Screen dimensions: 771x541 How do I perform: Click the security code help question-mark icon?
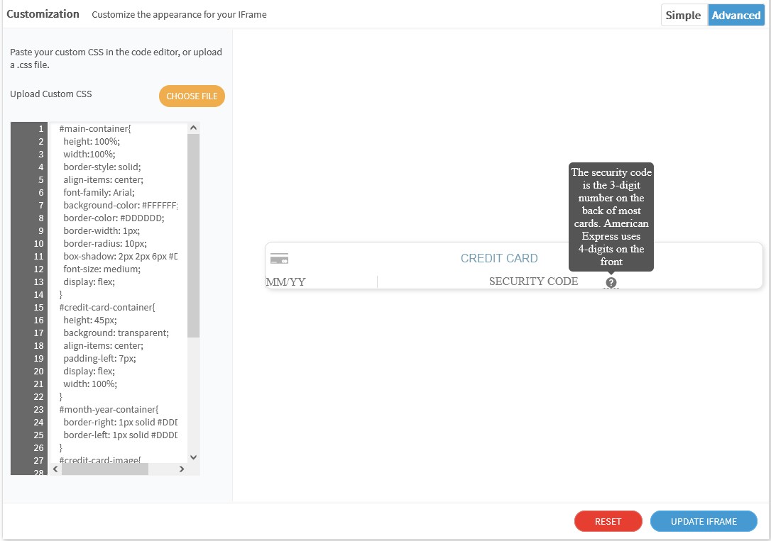pos(611,282)
